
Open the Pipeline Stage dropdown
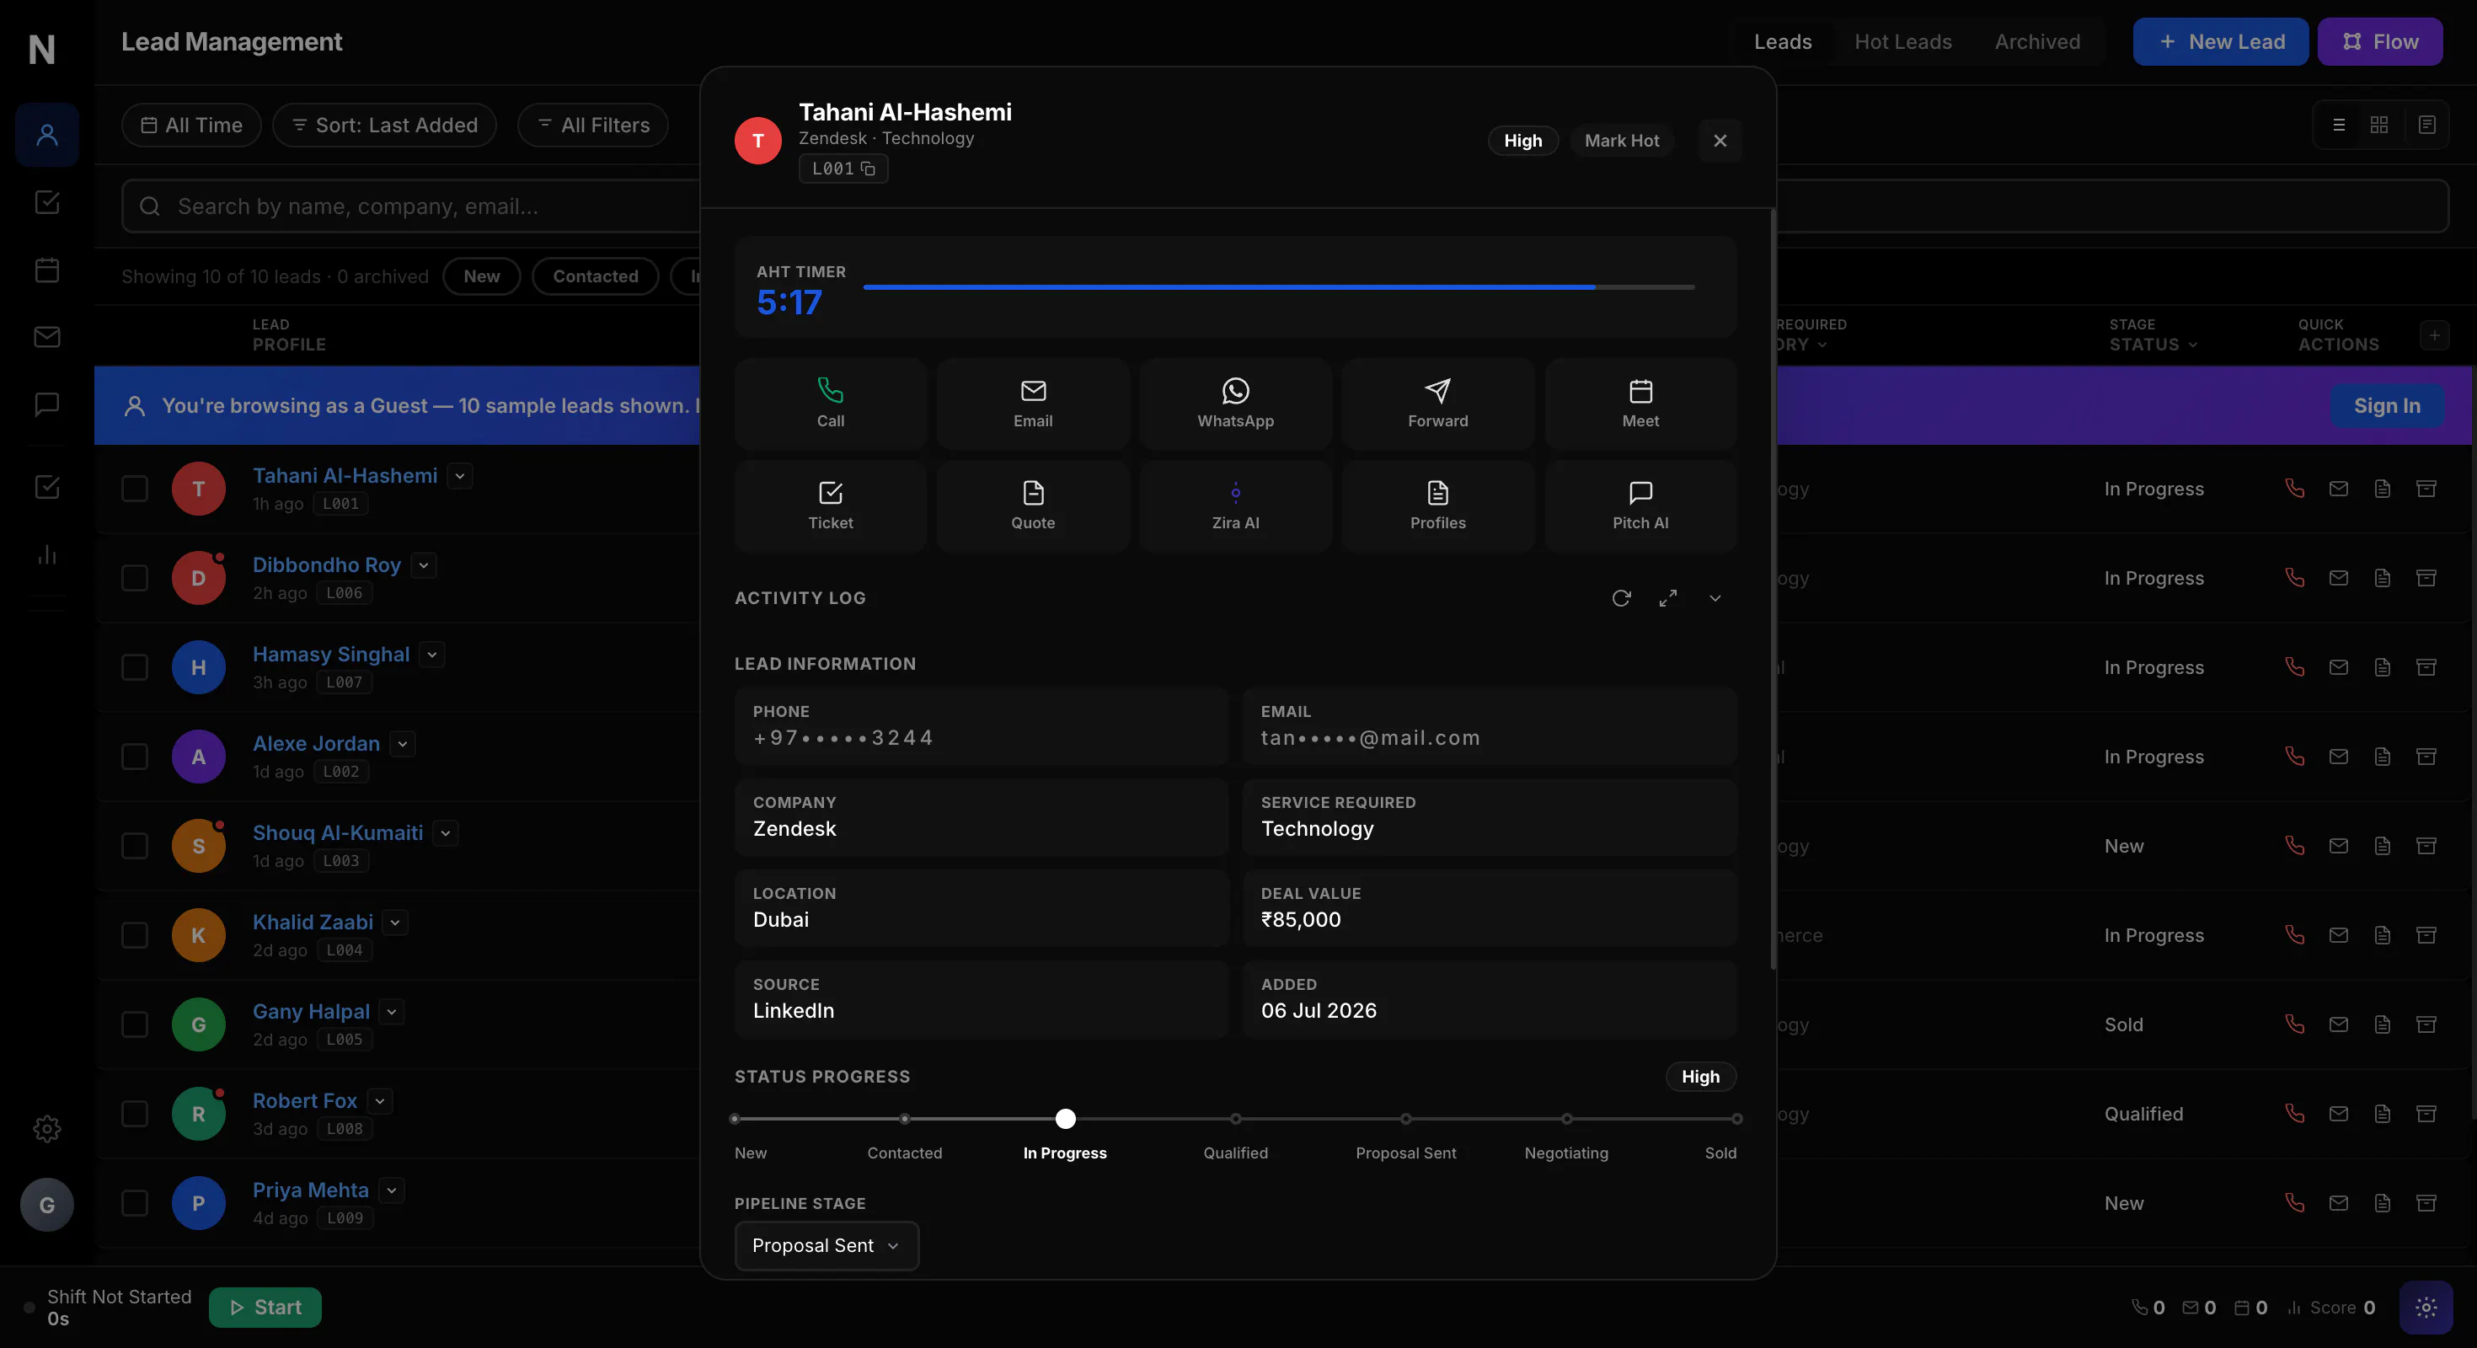[826, 1246]
